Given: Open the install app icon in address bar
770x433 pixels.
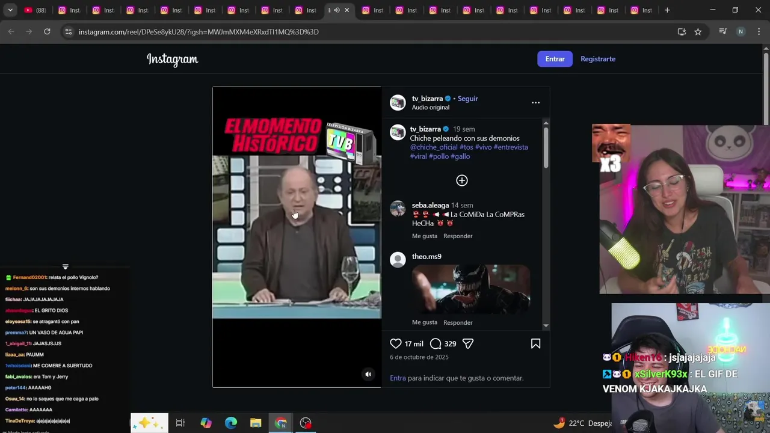Looking at the screenshot, I should [682, 32].
